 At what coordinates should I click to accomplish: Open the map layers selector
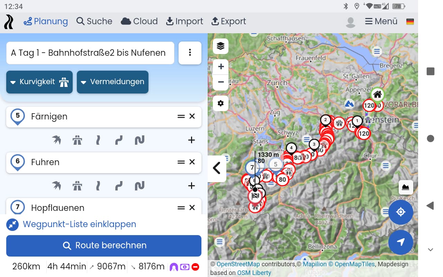pyautogui.click(x=220, y=46)
